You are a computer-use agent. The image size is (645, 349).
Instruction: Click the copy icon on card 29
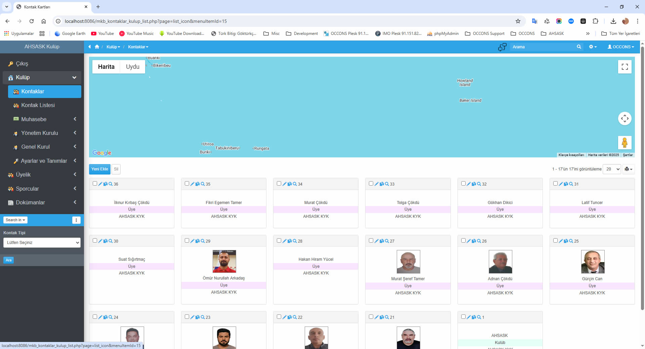(x=198, y=241)
